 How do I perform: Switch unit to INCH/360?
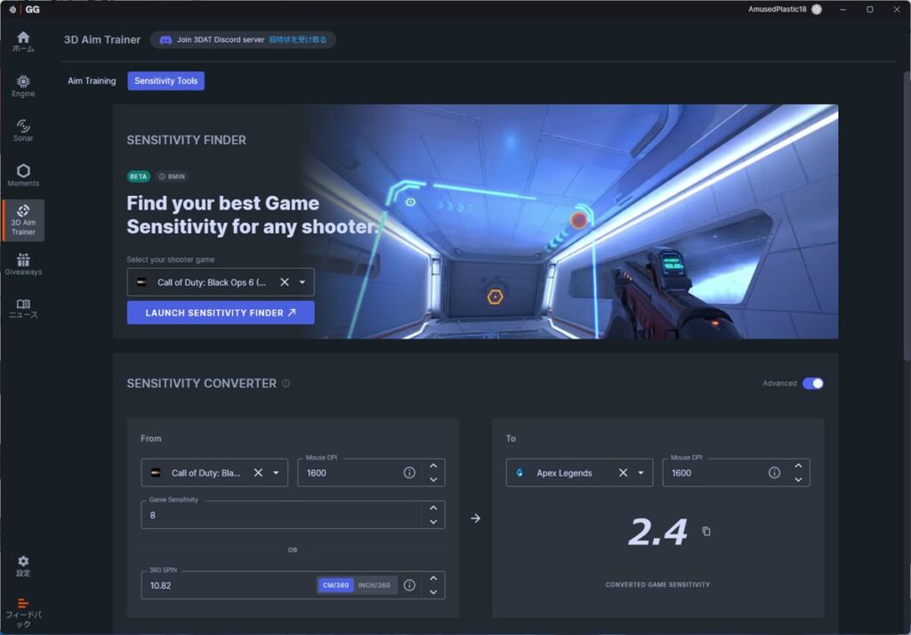374,585
